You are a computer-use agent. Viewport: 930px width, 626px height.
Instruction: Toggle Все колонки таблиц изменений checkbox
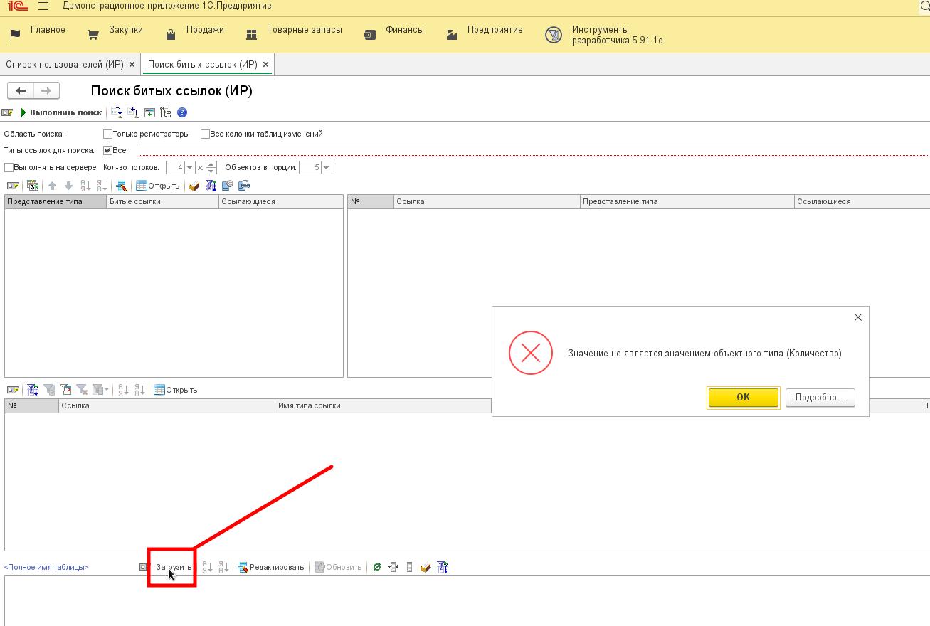click(205, 134)
